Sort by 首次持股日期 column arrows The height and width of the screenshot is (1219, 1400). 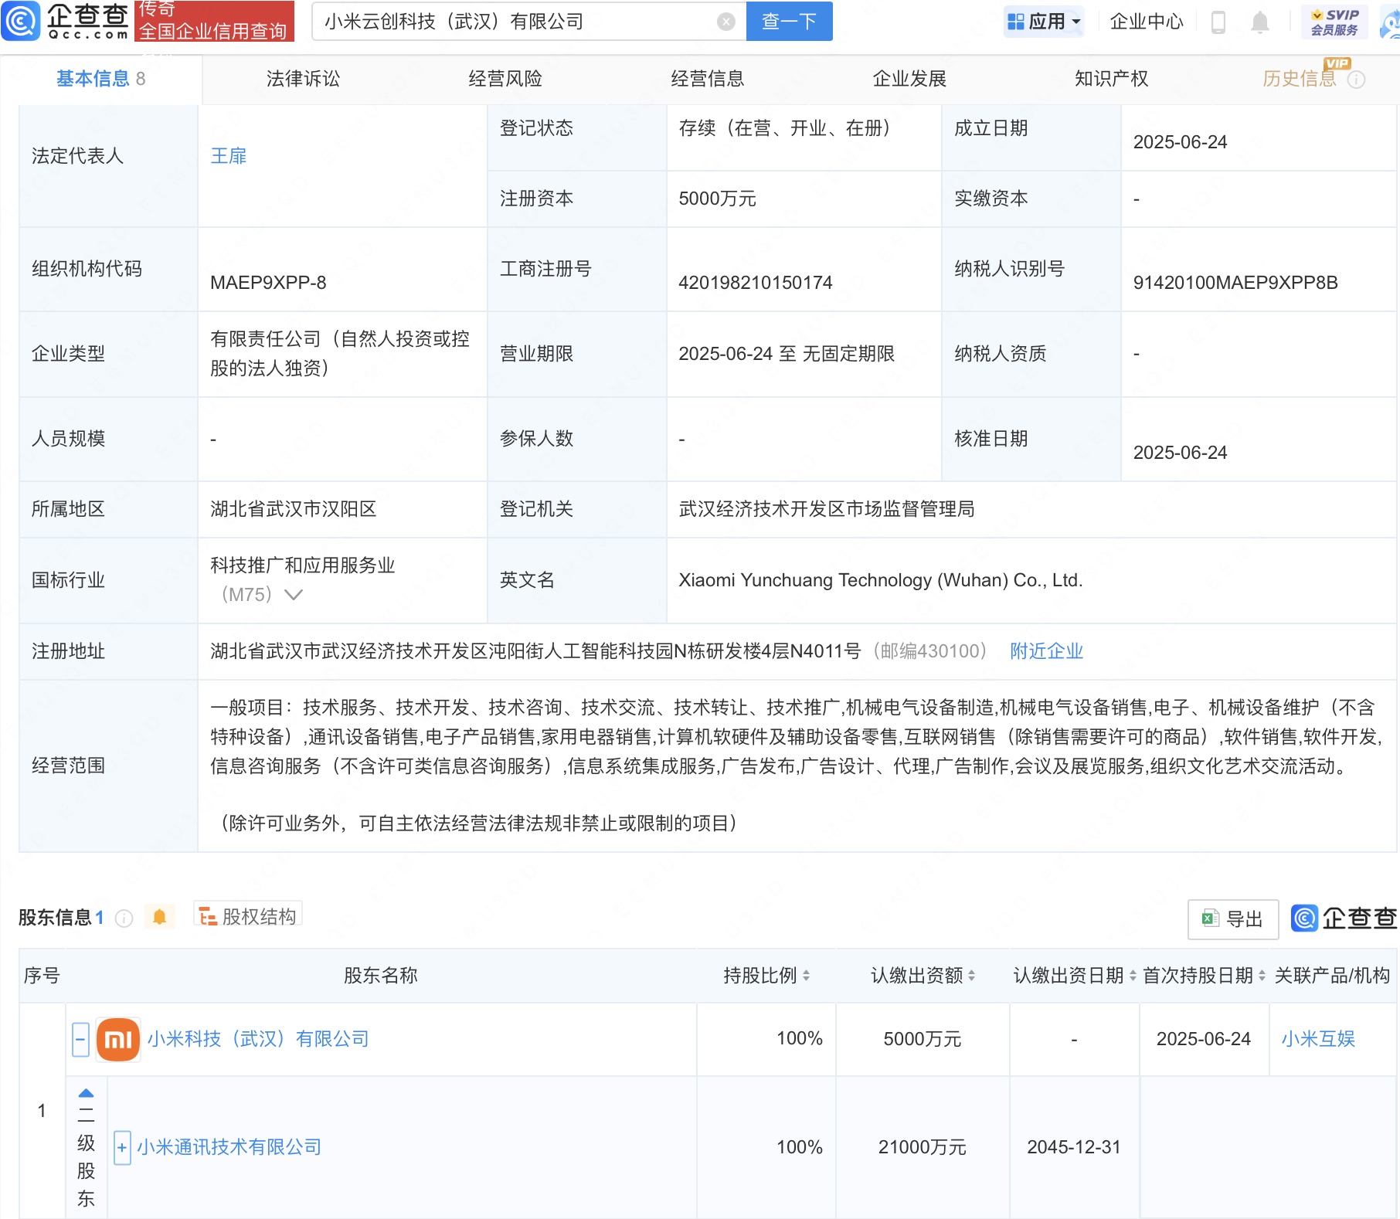(1262, 976)
